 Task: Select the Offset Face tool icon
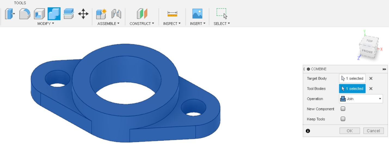[69, 14]
